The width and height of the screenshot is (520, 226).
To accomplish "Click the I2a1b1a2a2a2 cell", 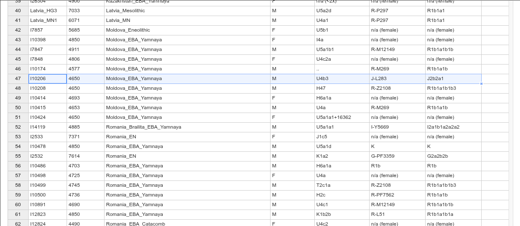I will [x=453, y=127].
